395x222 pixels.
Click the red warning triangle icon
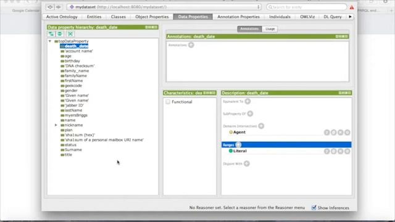(352, 7)
